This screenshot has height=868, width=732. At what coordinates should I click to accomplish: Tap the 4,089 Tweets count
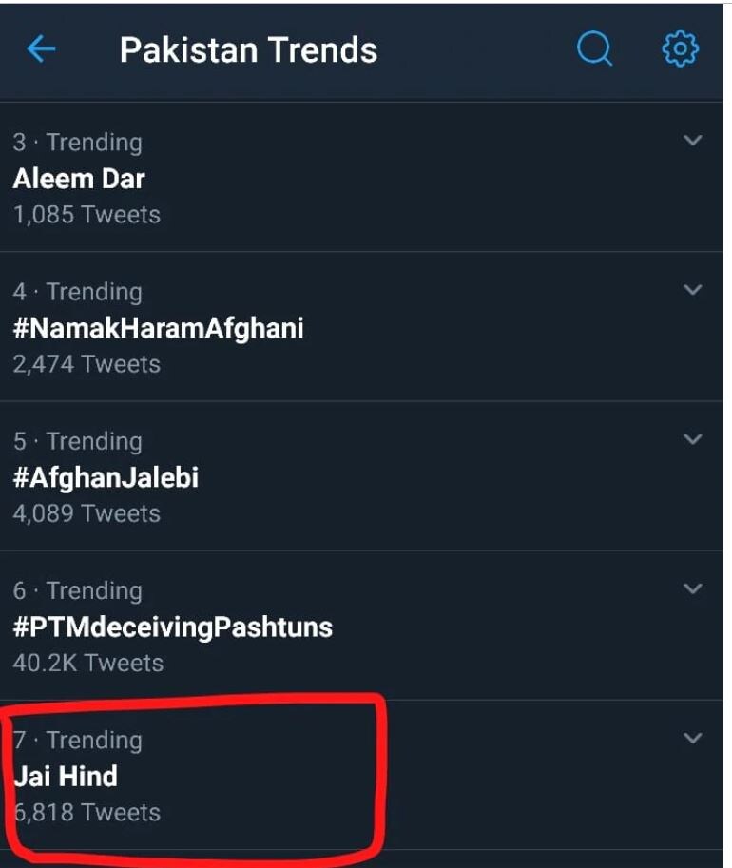coord(87,513)
